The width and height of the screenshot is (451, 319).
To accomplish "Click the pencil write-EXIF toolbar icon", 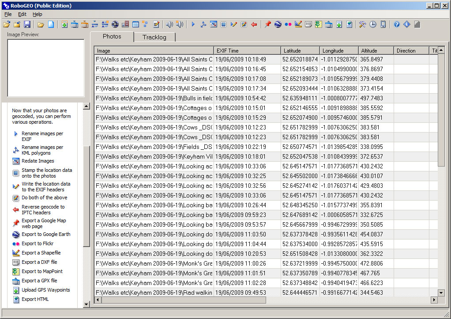I will coord(233,24).
